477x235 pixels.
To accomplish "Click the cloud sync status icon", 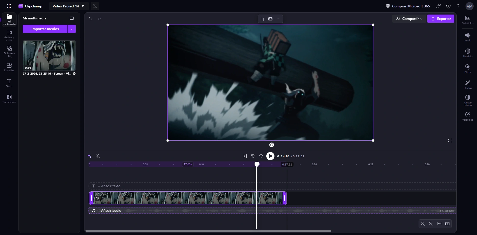I will [95, 6].
